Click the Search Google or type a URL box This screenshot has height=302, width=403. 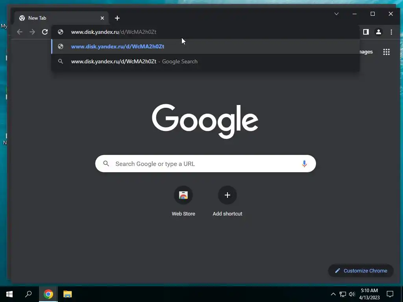pyautogui.click(x=205, y=164)
